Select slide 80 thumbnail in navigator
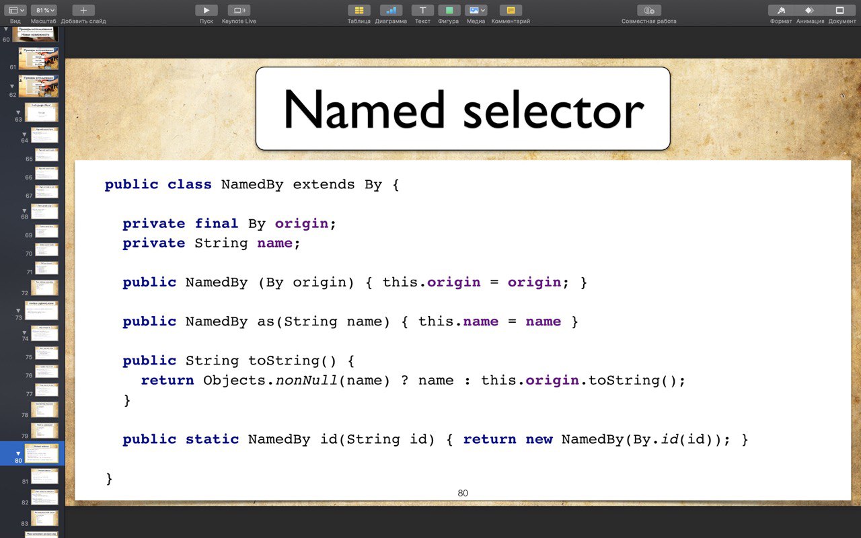This screenshot has height=538, width=861. tap(42, 453)
